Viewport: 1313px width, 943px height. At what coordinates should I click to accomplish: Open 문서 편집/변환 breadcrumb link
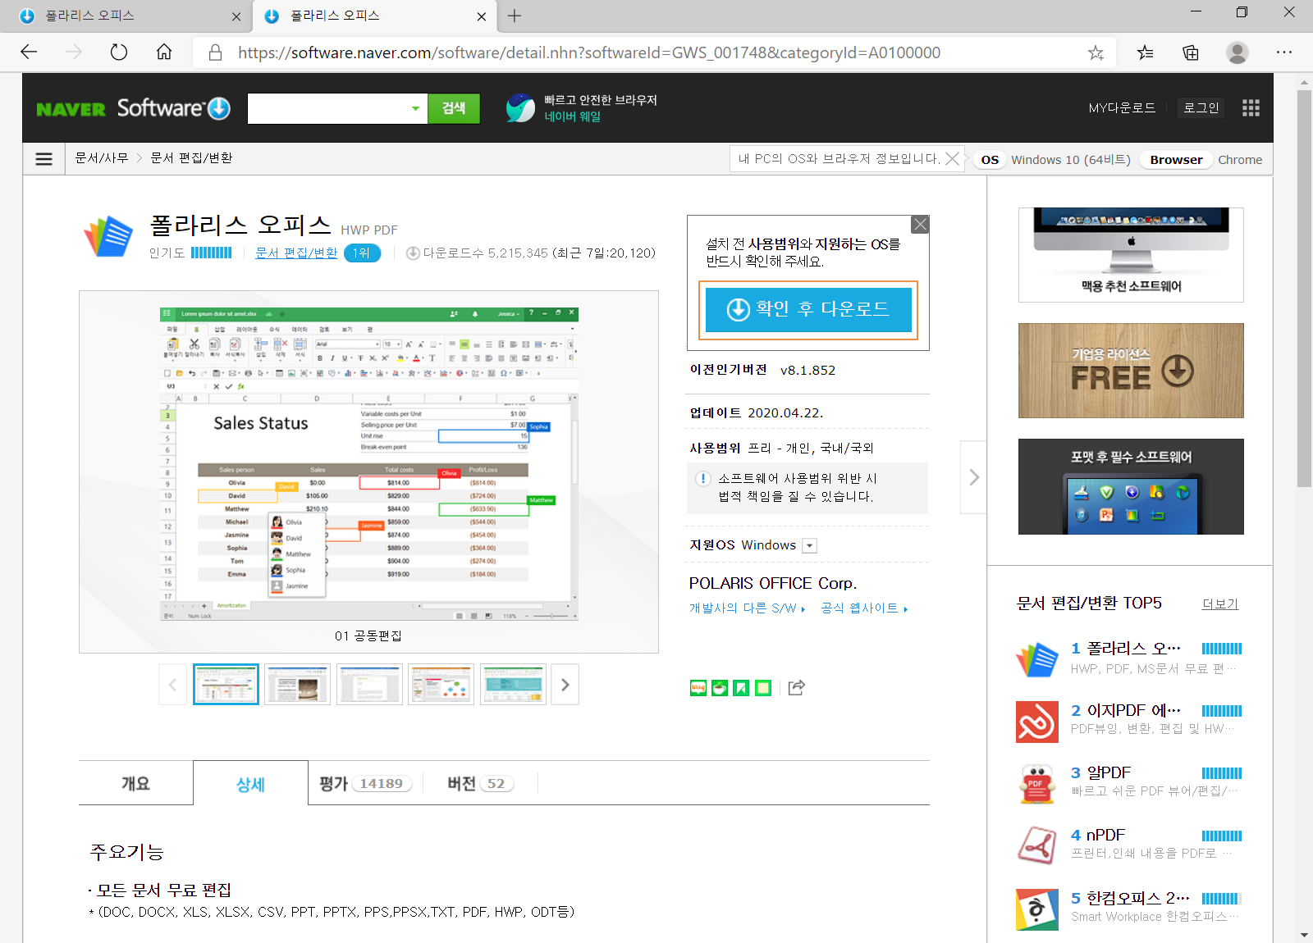(191, 158)
